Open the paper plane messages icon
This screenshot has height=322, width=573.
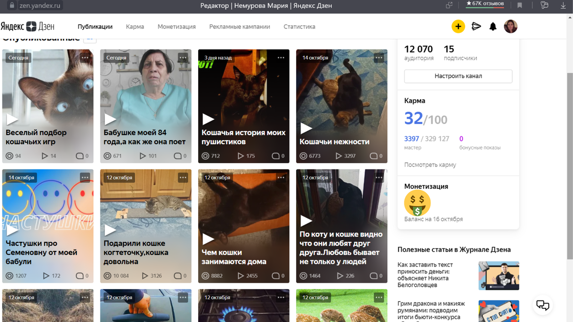pos(476,26)
